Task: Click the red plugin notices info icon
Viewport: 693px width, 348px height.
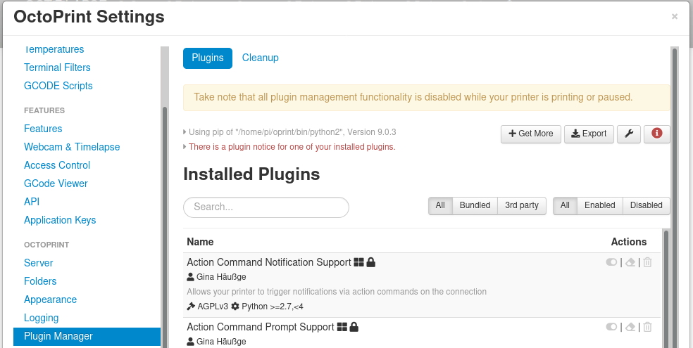Action: (656, 134)
